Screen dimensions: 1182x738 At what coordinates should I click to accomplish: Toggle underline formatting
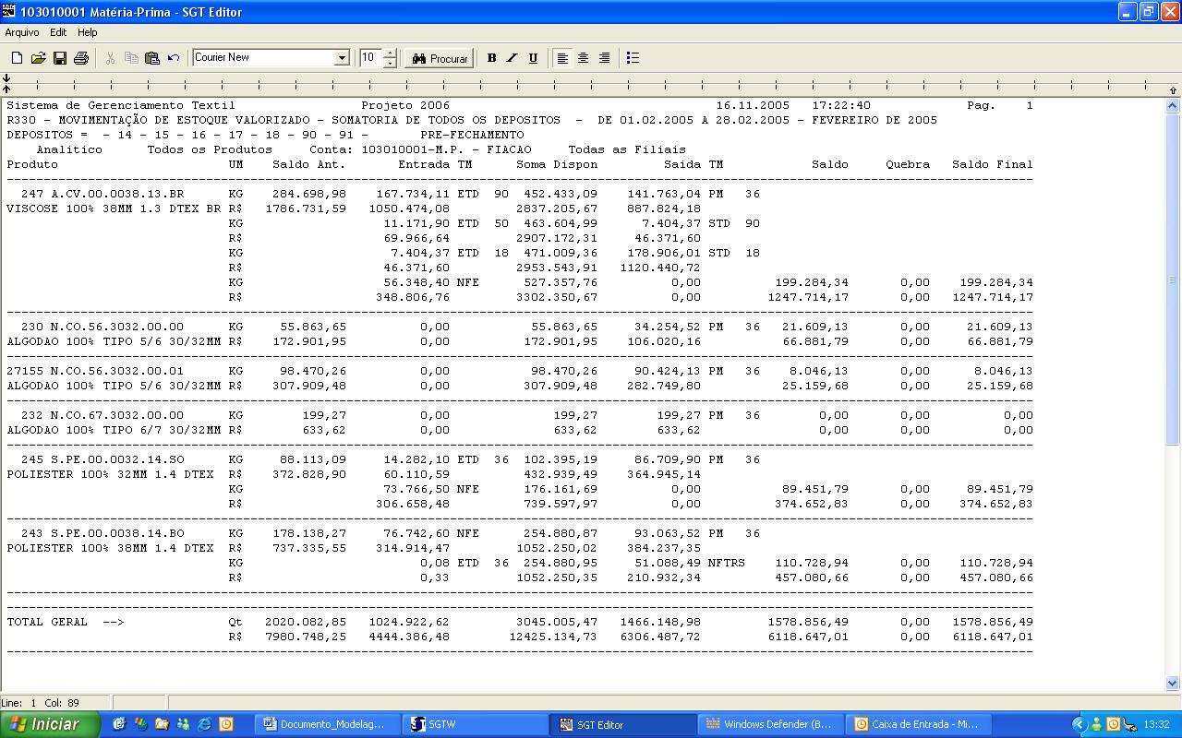[x=533, y=58]
